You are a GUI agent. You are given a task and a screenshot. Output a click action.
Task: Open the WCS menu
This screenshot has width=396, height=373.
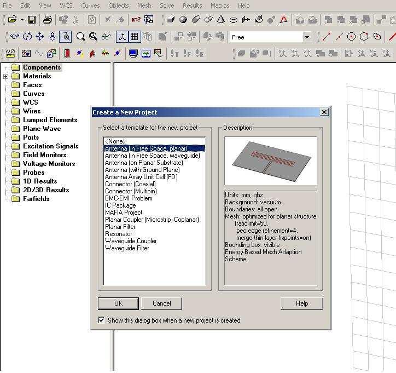(x=66, y=5)
